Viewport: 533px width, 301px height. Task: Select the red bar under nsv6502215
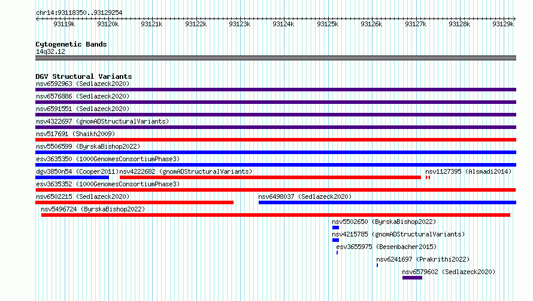[134, 202]
